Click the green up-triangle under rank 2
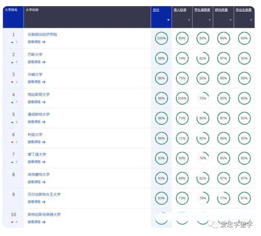This screenshot has width=261, height=236. [x=12, y=62]
